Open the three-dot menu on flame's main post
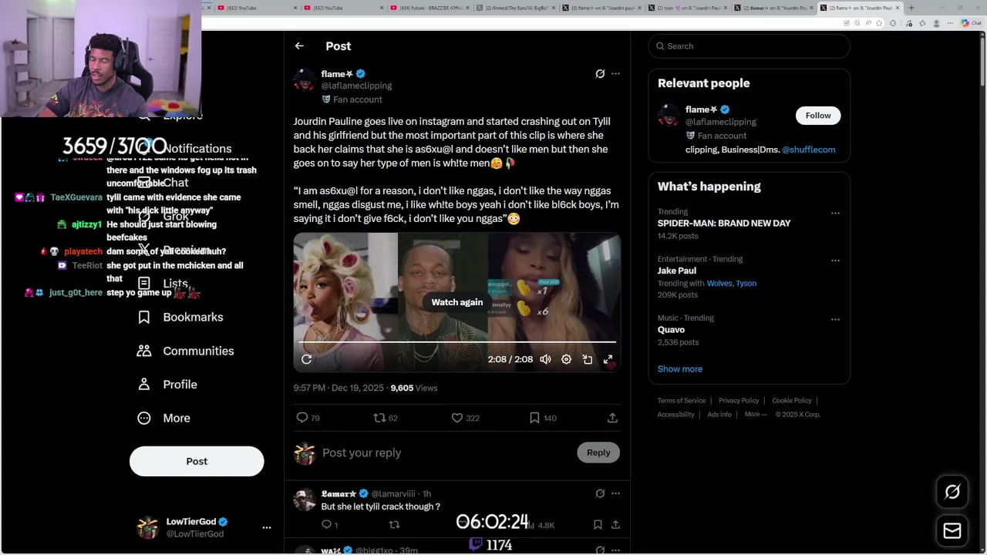 [615, 74]
